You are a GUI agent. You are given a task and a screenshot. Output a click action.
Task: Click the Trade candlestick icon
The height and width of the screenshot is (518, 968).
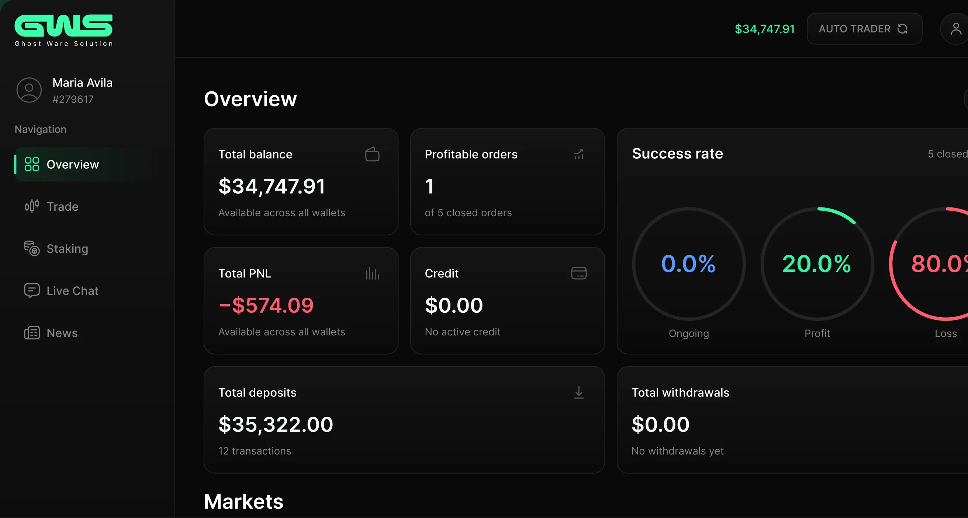click(32, 206)
